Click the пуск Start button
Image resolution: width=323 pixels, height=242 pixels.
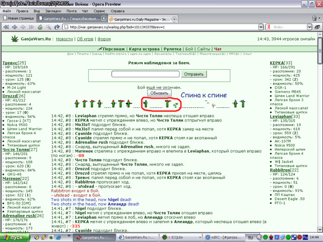pyautogui.click(x=15, y=237)
